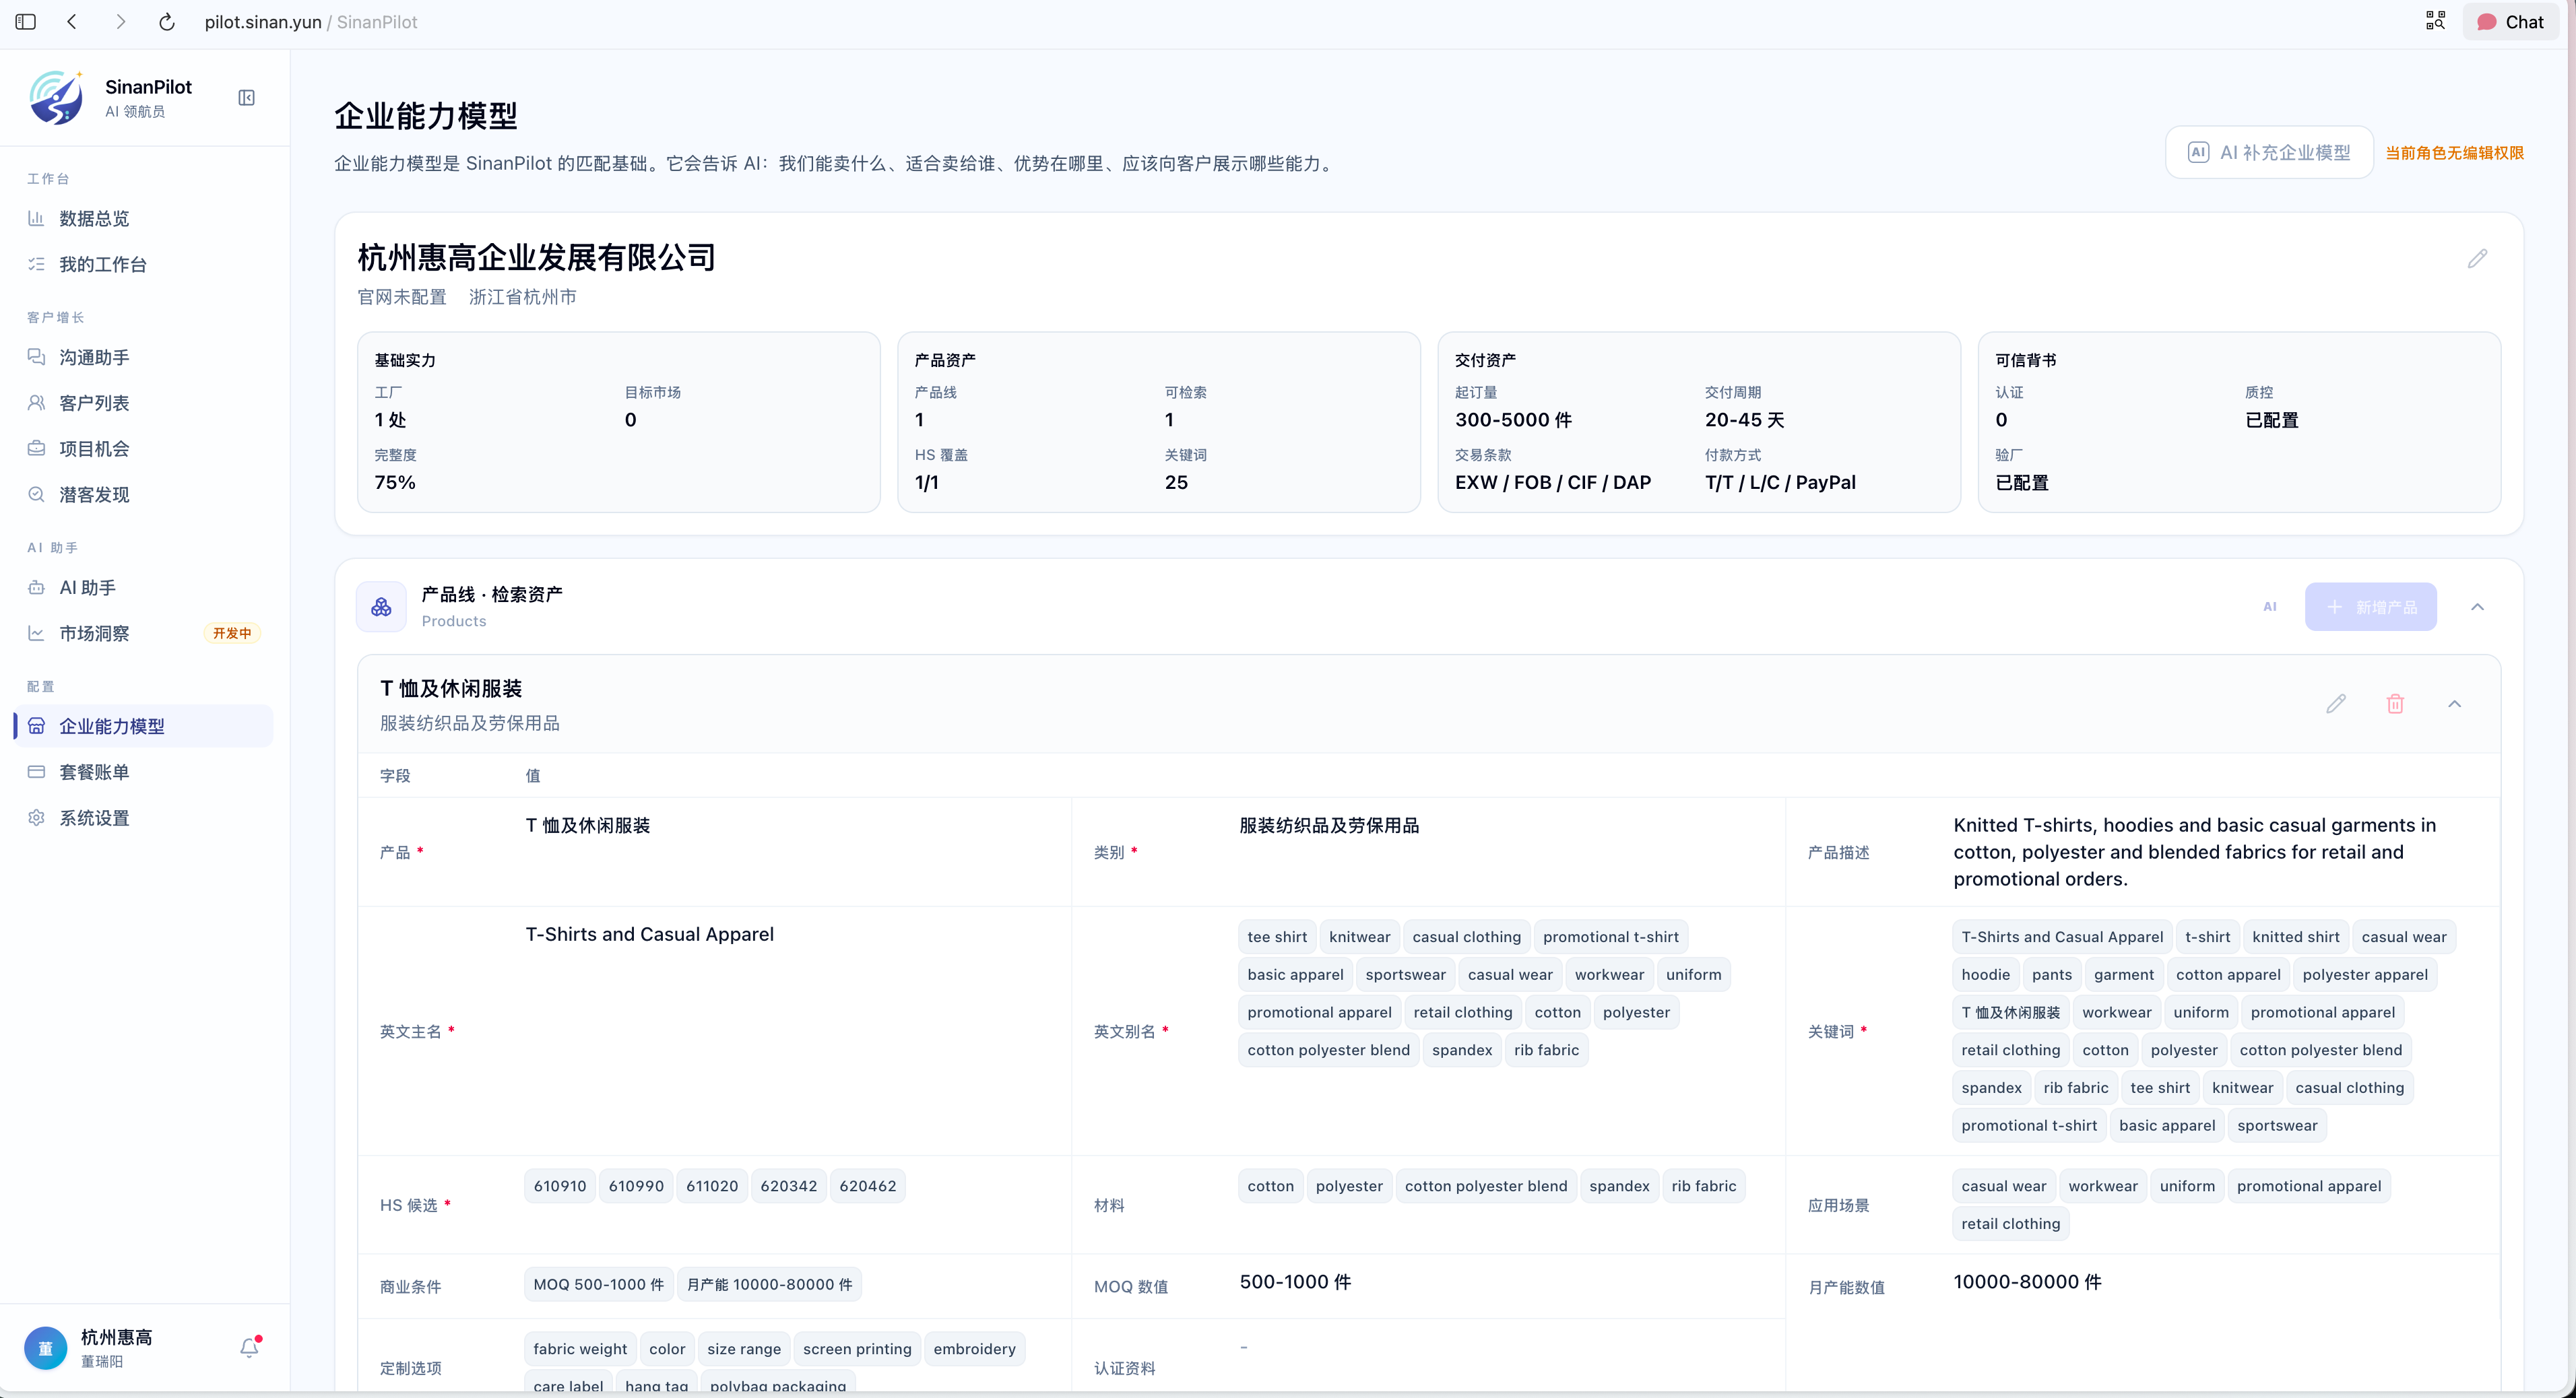Open 项目机会 page
This screenshot has width=2576, height=1398.
(143, 449)
